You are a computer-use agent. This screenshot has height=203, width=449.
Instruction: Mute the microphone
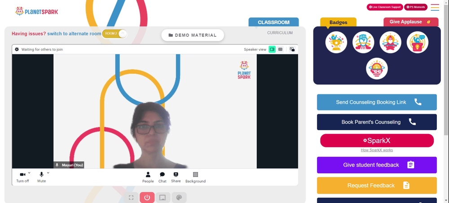41,177
